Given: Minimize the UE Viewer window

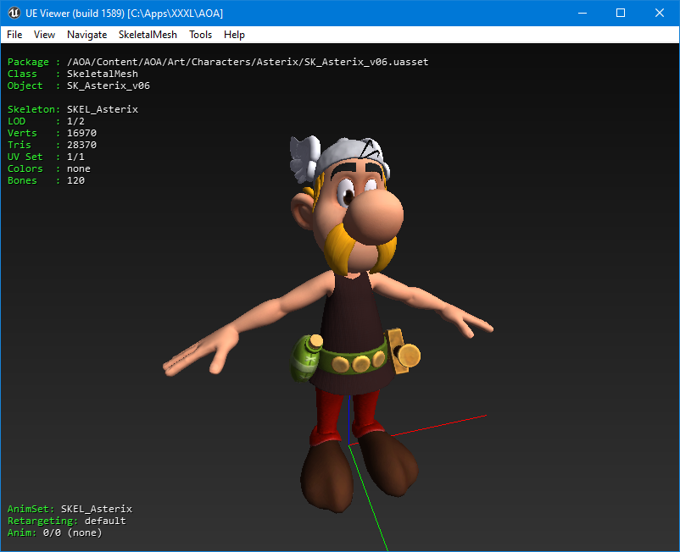Looking at the screenshot, I should pyautogui.click(x=582, y=13).
